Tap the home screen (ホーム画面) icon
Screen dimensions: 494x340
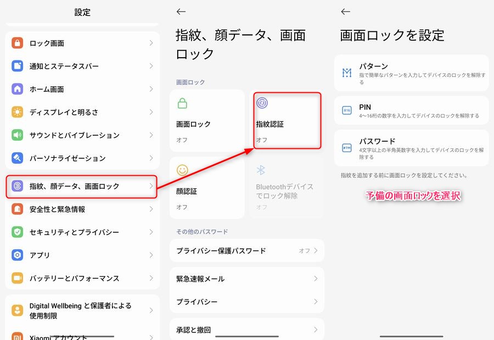(18, 89)
